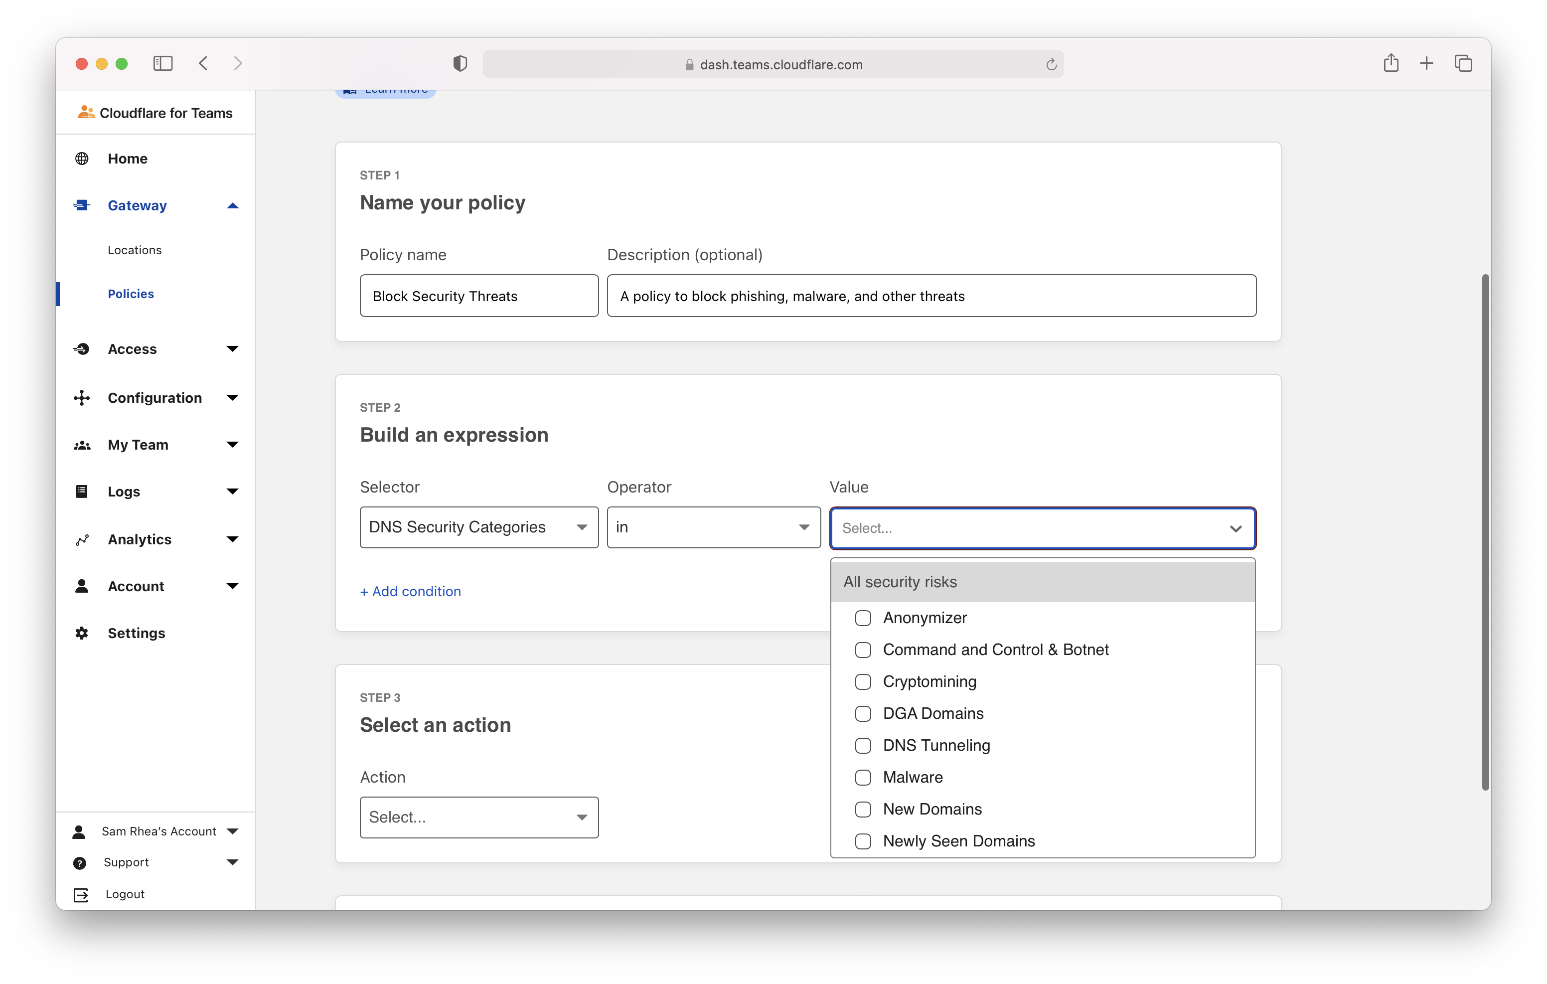Click the Support question mark icon
1547x984 pixels.
click(x=80, y=863)
